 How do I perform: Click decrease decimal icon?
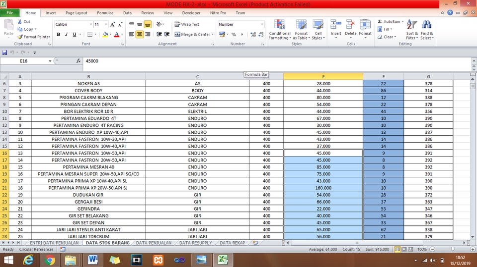(x=261, y=34)
